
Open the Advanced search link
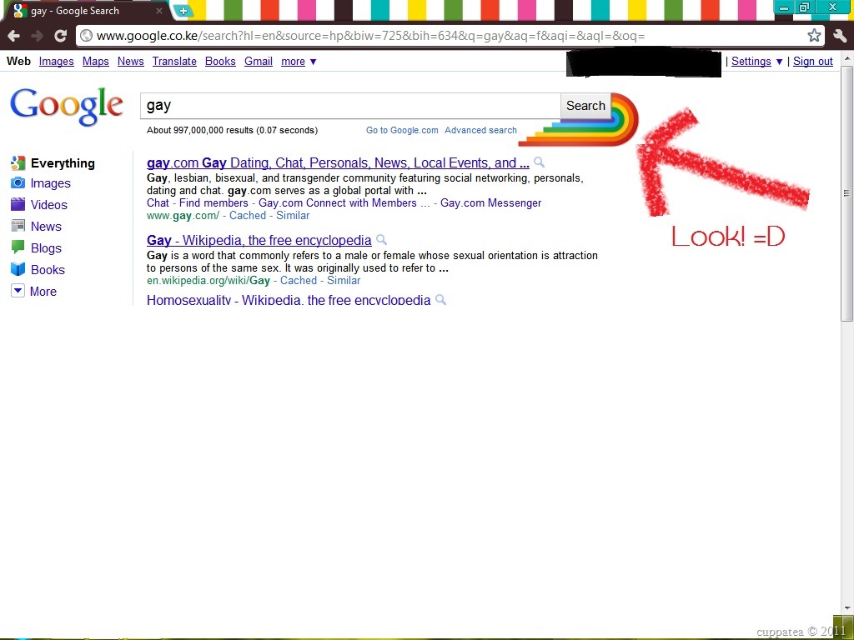tap(480, 130)
